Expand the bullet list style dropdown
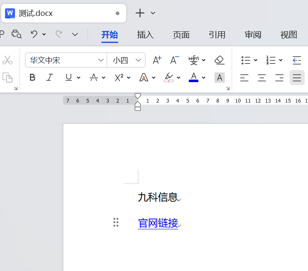 pyautogui.click(x=255, y=60)
